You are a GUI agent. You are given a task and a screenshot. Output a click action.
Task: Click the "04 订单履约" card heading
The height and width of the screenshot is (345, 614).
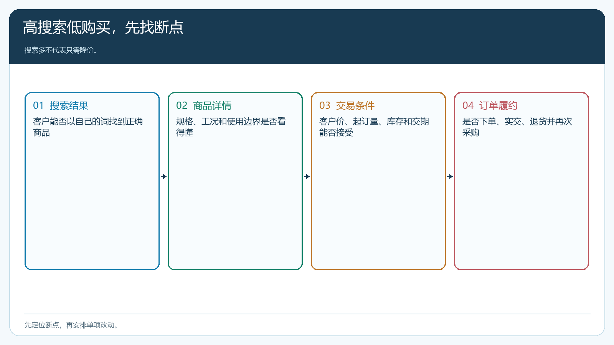click(490, 105)
